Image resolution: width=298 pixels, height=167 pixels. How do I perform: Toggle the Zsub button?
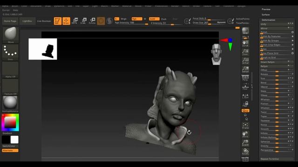163,19
